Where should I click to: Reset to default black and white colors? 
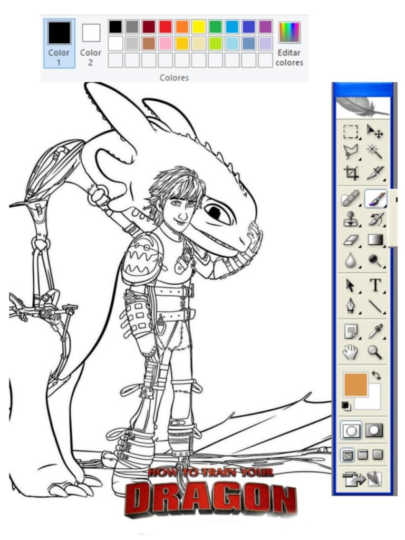tap(346, 406)
